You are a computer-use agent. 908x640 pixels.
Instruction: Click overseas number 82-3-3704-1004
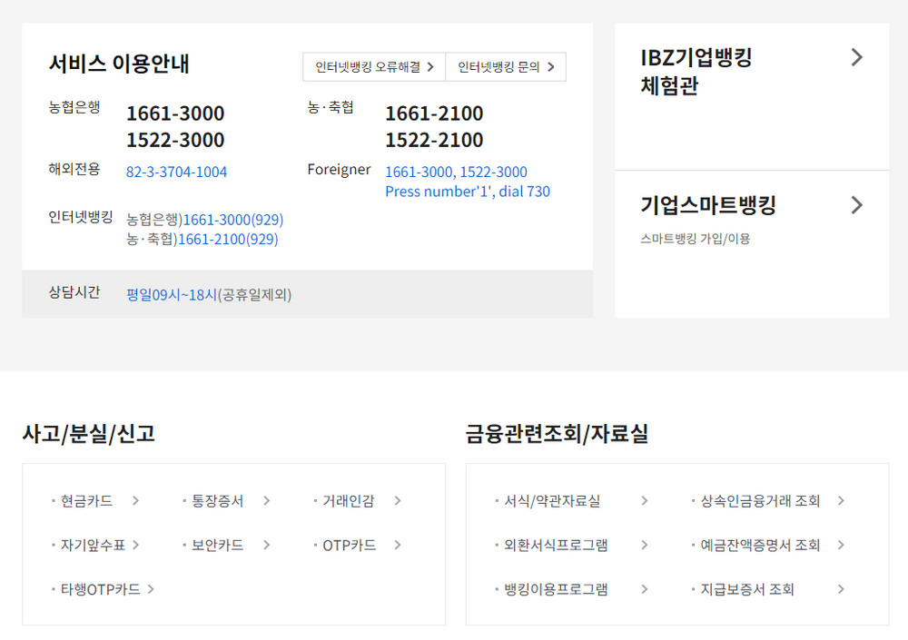177,172
